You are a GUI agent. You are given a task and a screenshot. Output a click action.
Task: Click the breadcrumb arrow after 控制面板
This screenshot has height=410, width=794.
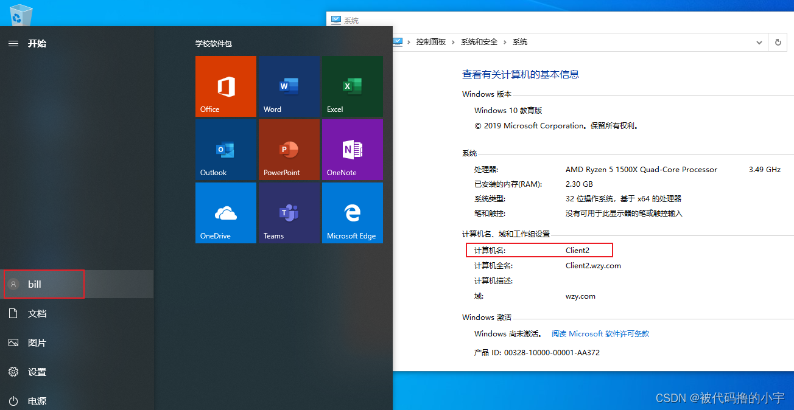[x=454, y=42]
